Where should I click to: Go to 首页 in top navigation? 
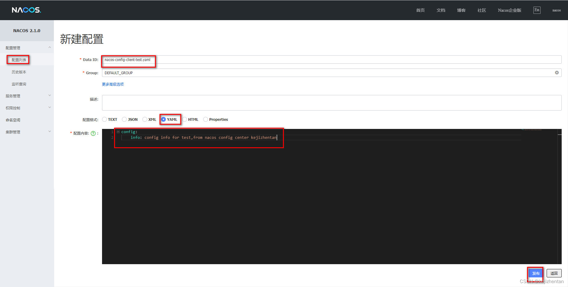click(420, 10)
